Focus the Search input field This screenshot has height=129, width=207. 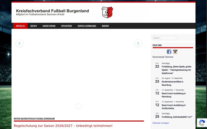[164, 38]
